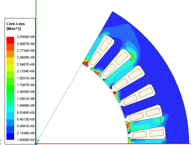Click the 2.9867E+06 legend value
Screen dimensions: 191x145
pyautogui.click(x=26, y=44)
